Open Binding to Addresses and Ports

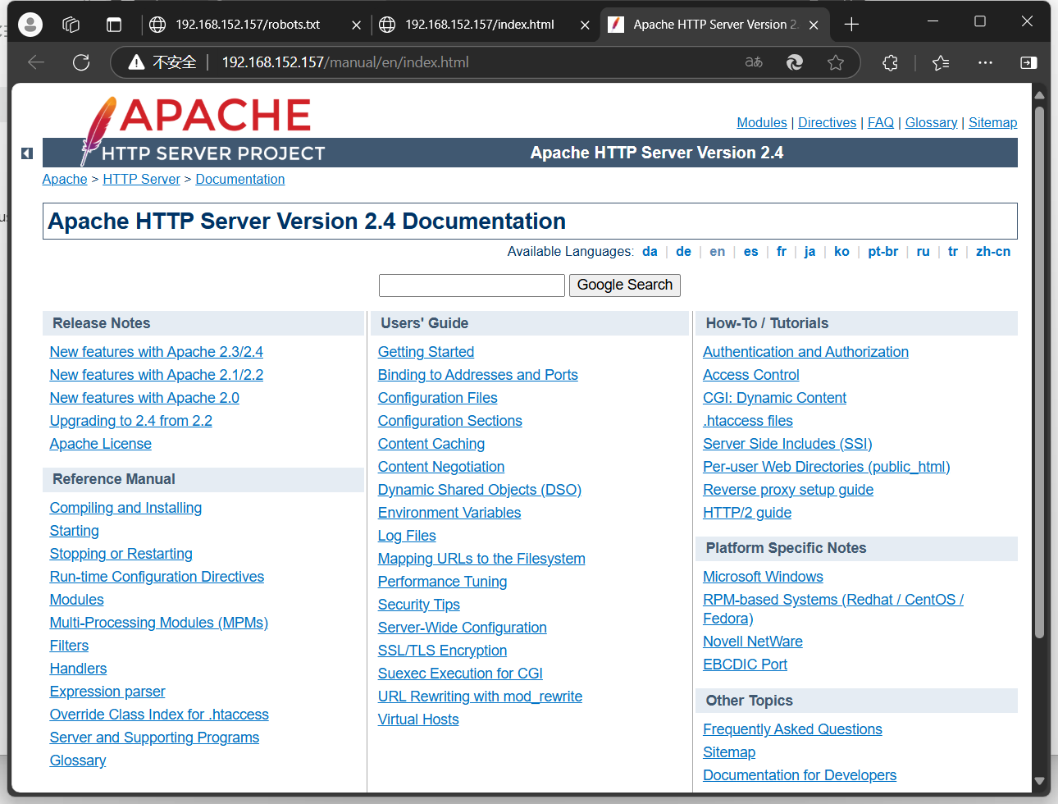(477, 375)
